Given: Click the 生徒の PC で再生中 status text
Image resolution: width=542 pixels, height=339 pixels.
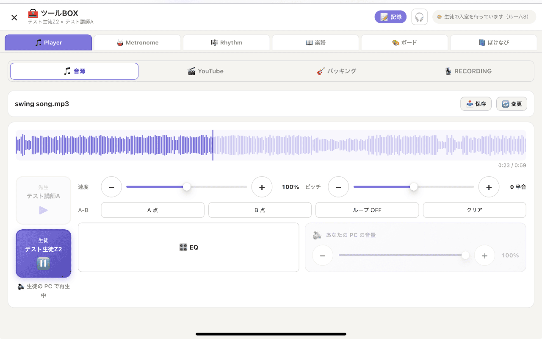Looking at the screenshot, I should click(44, 291).
